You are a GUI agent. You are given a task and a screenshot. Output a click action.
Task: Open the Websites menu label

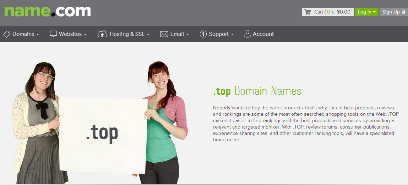point(70,34)
